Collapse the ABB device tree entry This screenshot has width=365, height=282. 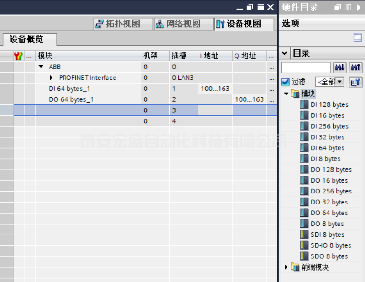(40, 67)
